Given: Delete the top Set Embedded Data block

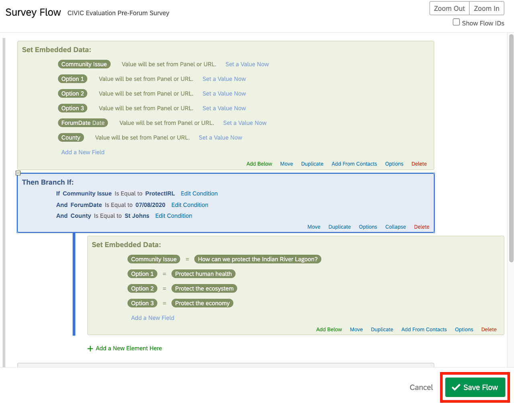Looking at the screenshot, I should pyautogui.click(x=419, y=164).
